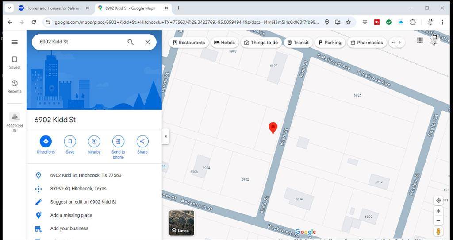Close the Google Maps tab

pos(166,8)
